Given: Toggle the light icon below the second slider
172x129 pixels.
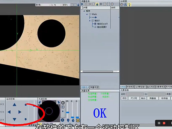Looking at the screenshot, I should click(x=73, y=120).
